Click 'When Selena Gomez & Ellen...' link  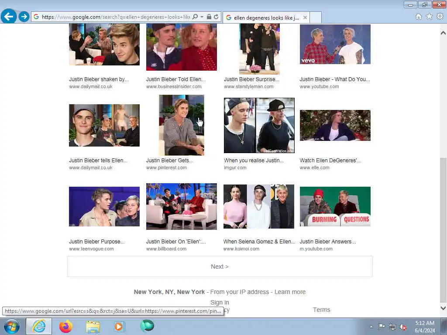click(259, 242)
